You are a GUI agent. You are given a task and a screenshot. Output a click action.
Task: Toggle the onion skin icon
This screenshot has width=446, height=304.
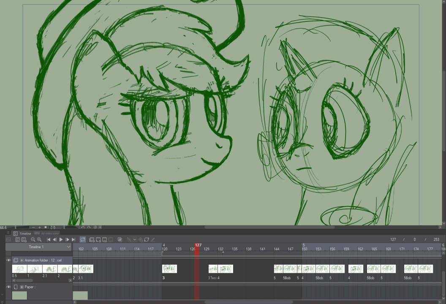pos(120,240)
